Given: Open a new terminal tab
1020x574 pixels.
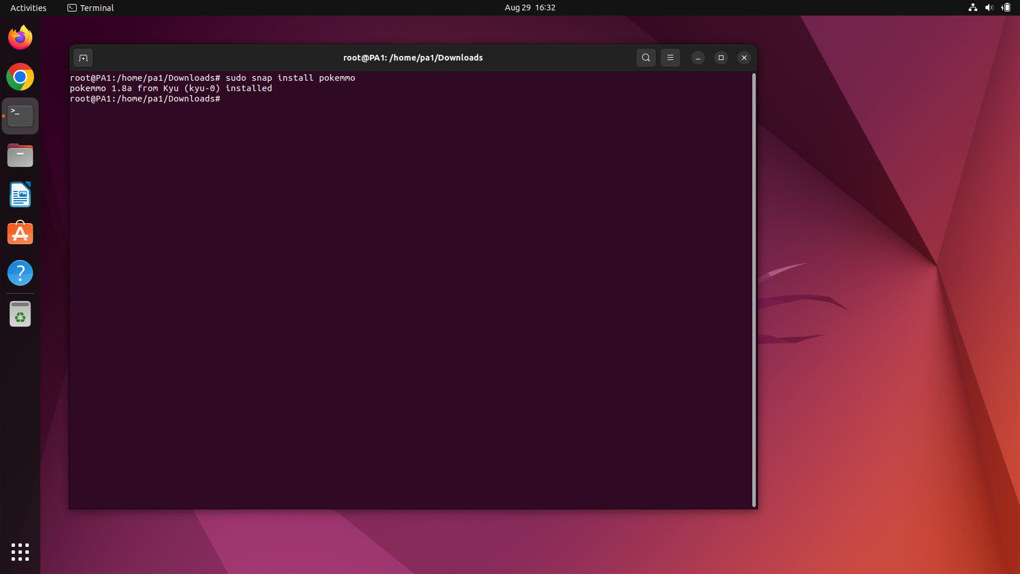Looking at the screenshot, I should [x=82, y=58].
